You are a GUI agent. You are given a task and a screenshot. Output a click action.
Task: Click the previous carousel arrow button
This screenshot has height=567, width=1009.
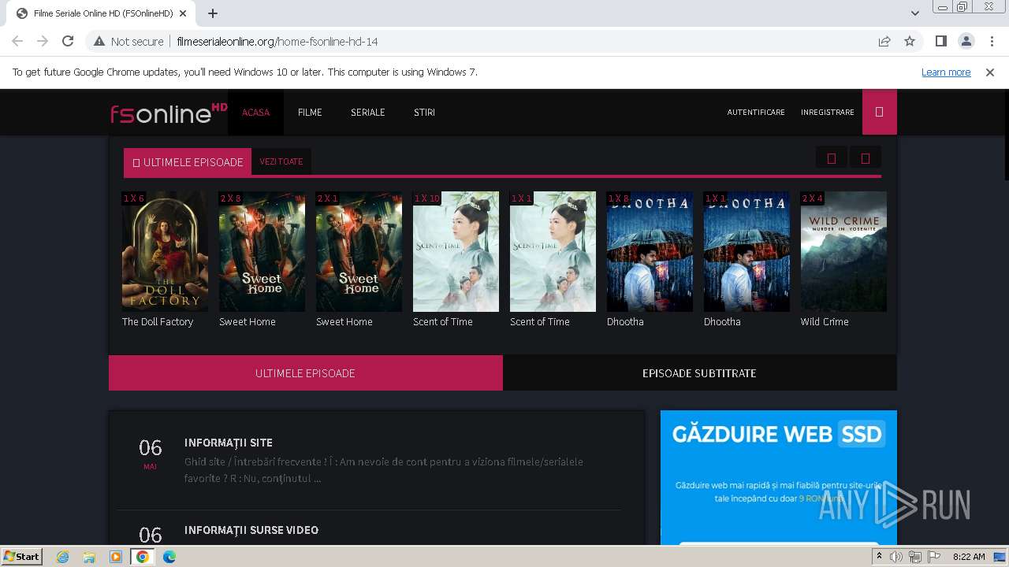(x=832, y=158)
